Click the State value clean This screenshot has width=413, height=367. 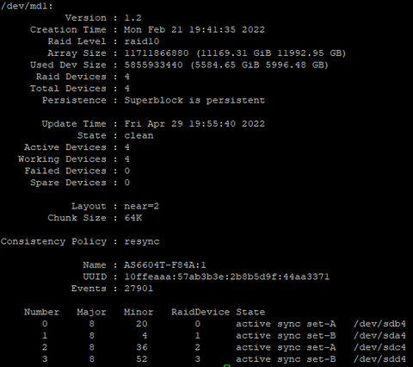click(139, 135)
